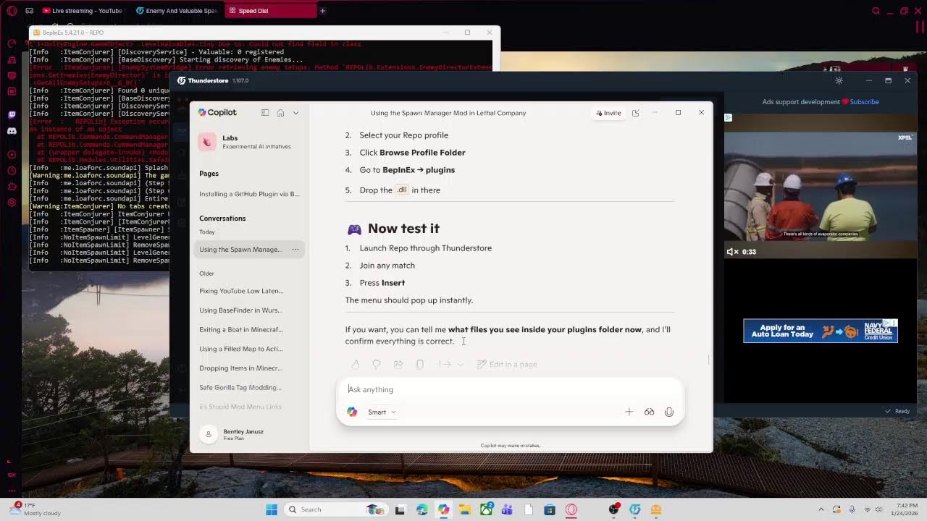Screen dimensions: 927x521
Task: Open browser search magnifier at top right
Action: pyautogui.click(x=876, y=11)
